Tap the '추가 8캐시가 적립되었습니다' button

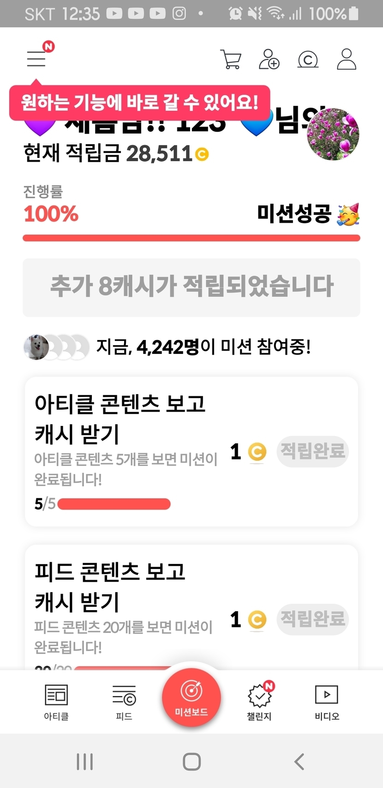click(x=191, y=287)
